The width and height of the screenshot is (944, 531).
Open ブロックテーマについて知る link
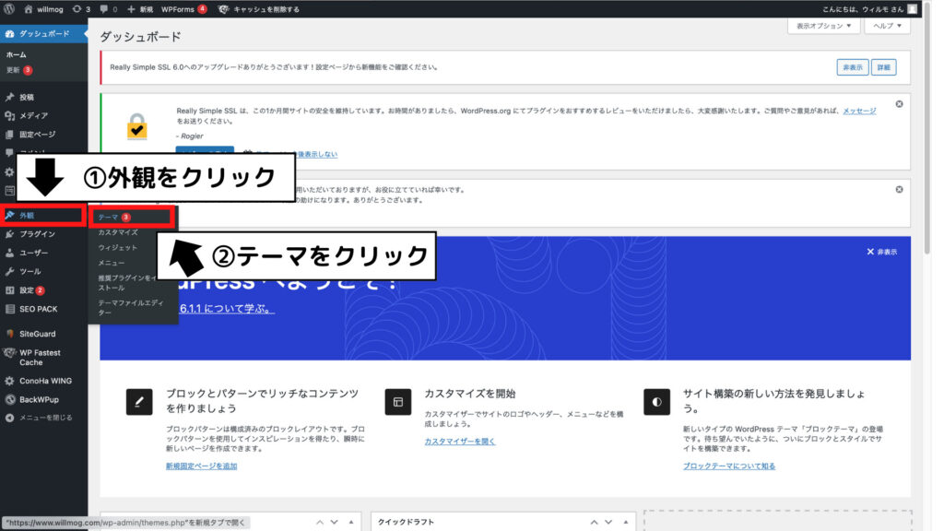(x=729, y=466)
